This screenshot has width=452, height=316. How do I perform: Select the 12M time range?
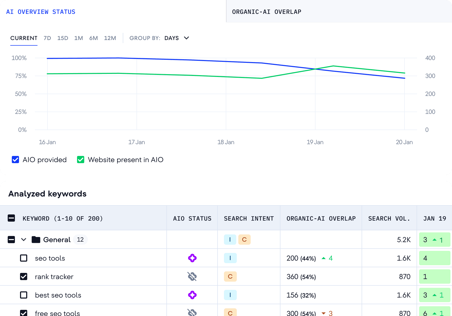(110, 38)
